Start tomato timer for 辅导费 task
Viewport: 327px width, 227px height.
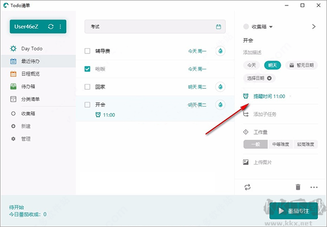click(x=220, y=51)
